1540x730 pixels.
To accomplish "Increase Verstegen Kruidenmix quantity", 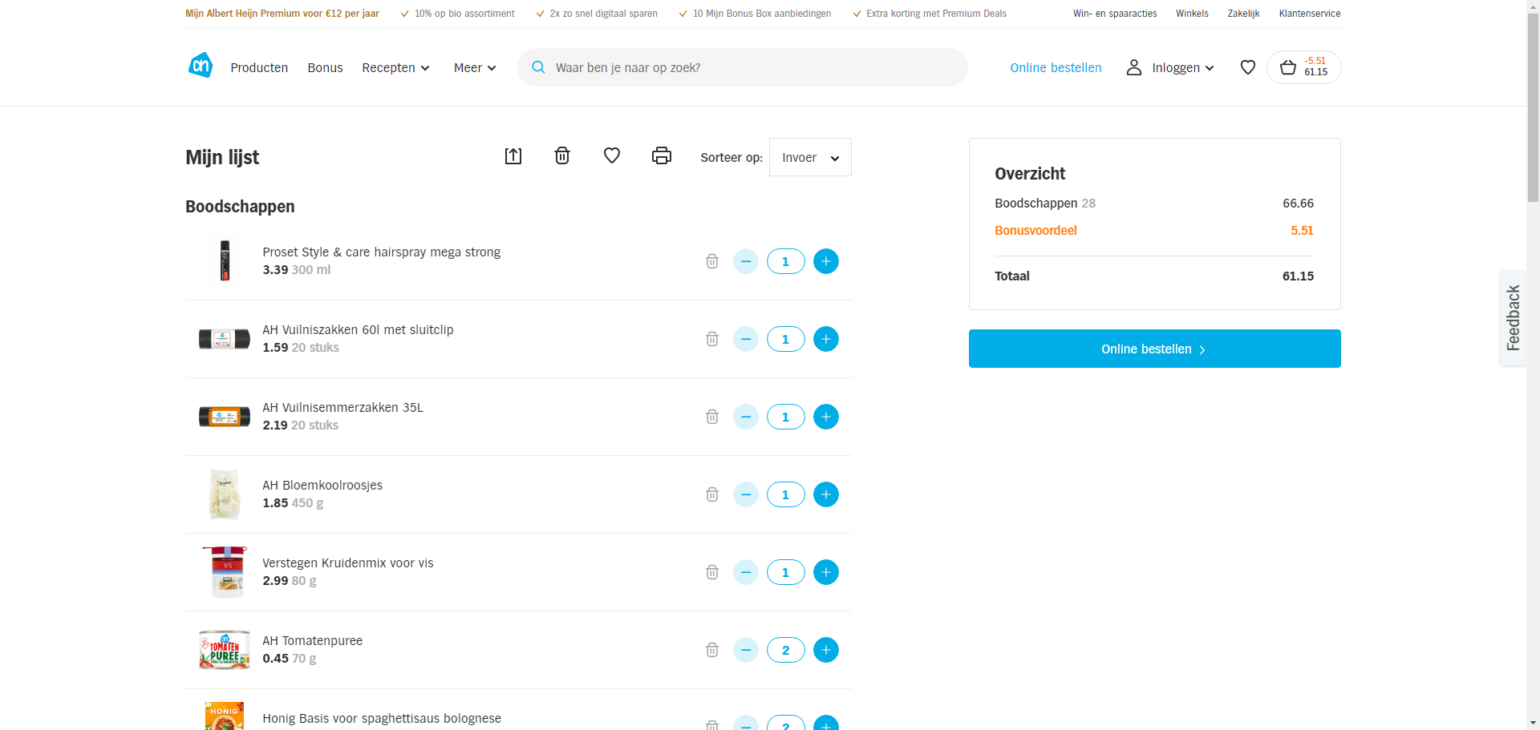I will click(x=826, y=572).
